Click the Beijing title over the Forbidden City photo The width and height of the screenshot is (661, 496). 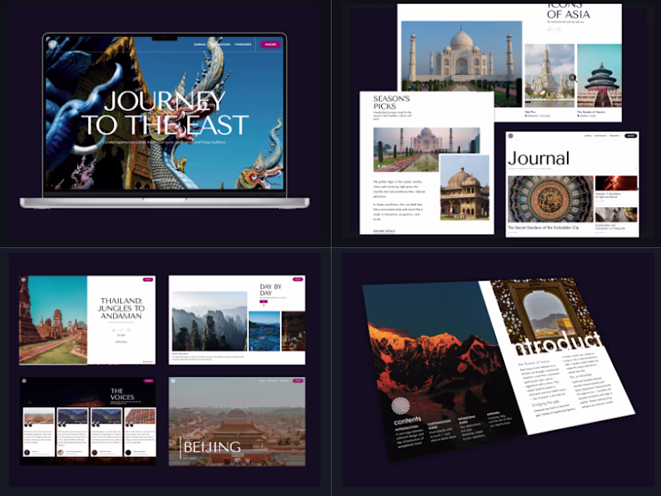click(x=212, y=447)
